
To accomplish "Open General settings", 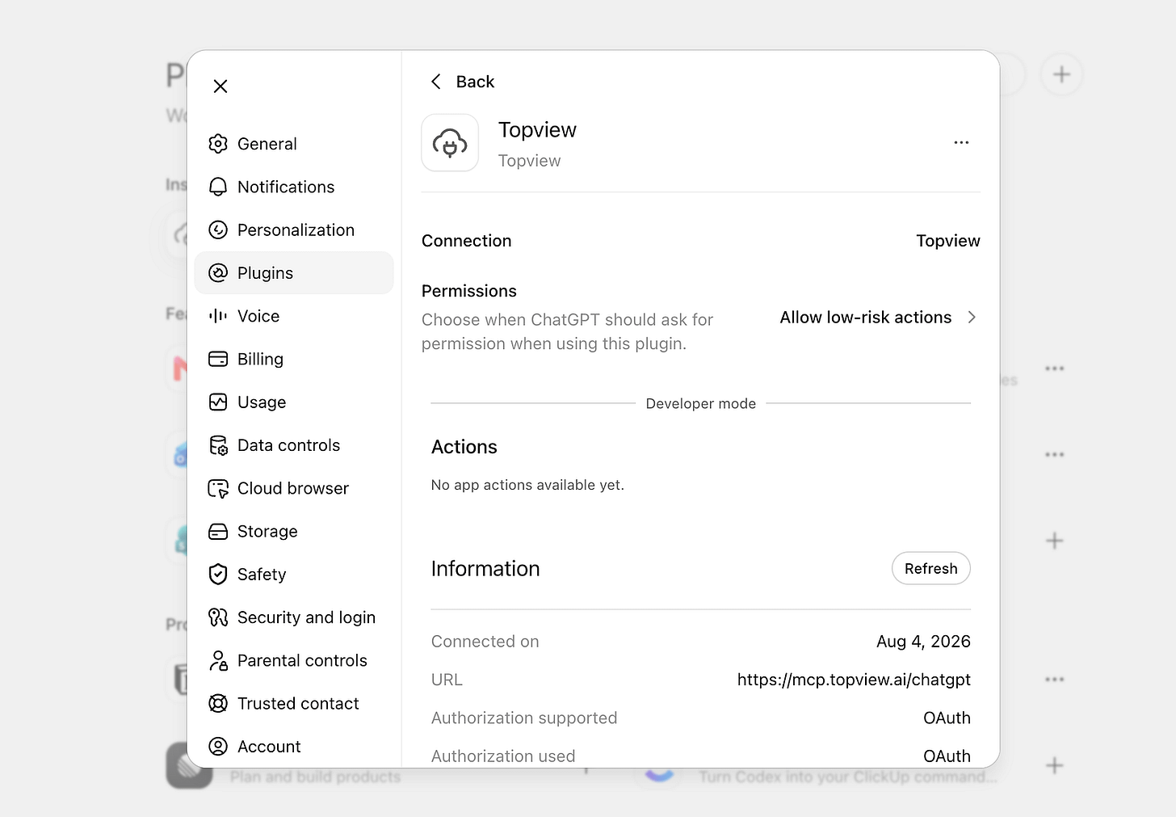I will [294, 144].
